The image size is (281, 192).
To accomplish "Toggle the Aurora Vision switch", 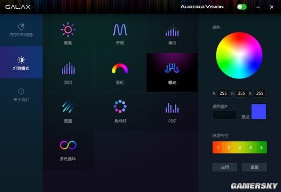I will click(242, 7).
